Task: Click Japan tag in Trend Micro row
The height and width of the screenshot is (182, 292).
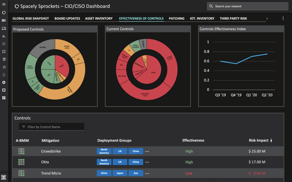Action: pos(120,173)
